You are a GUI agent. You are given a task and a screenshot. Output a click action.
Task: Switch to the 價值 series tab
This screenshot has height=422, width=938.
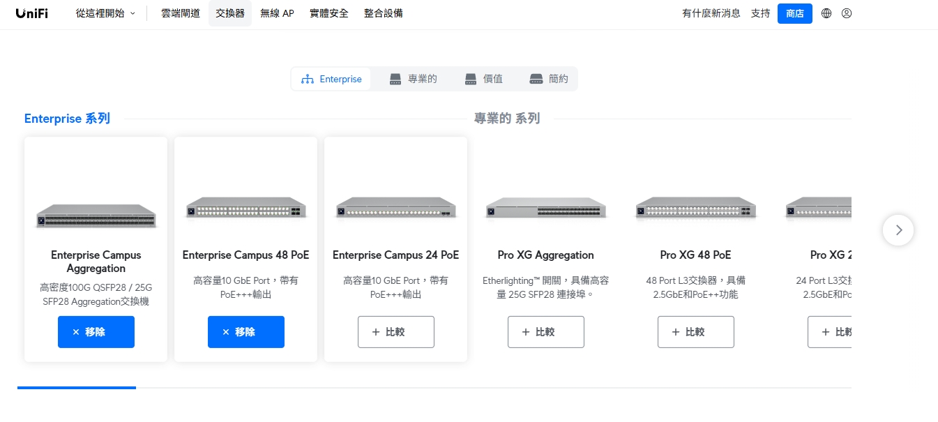coord(484,80)
